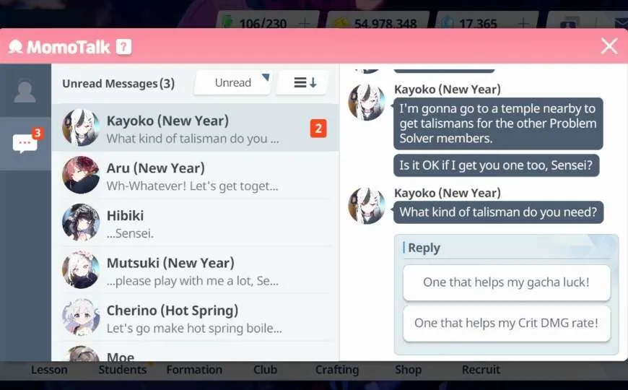The image size is (628, 390).
Task: Click Mutsuki's avatar in message list
Action: (81, 270)
